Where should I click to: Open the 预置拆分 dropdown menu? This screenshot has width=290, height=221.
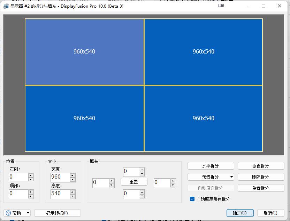211,177
